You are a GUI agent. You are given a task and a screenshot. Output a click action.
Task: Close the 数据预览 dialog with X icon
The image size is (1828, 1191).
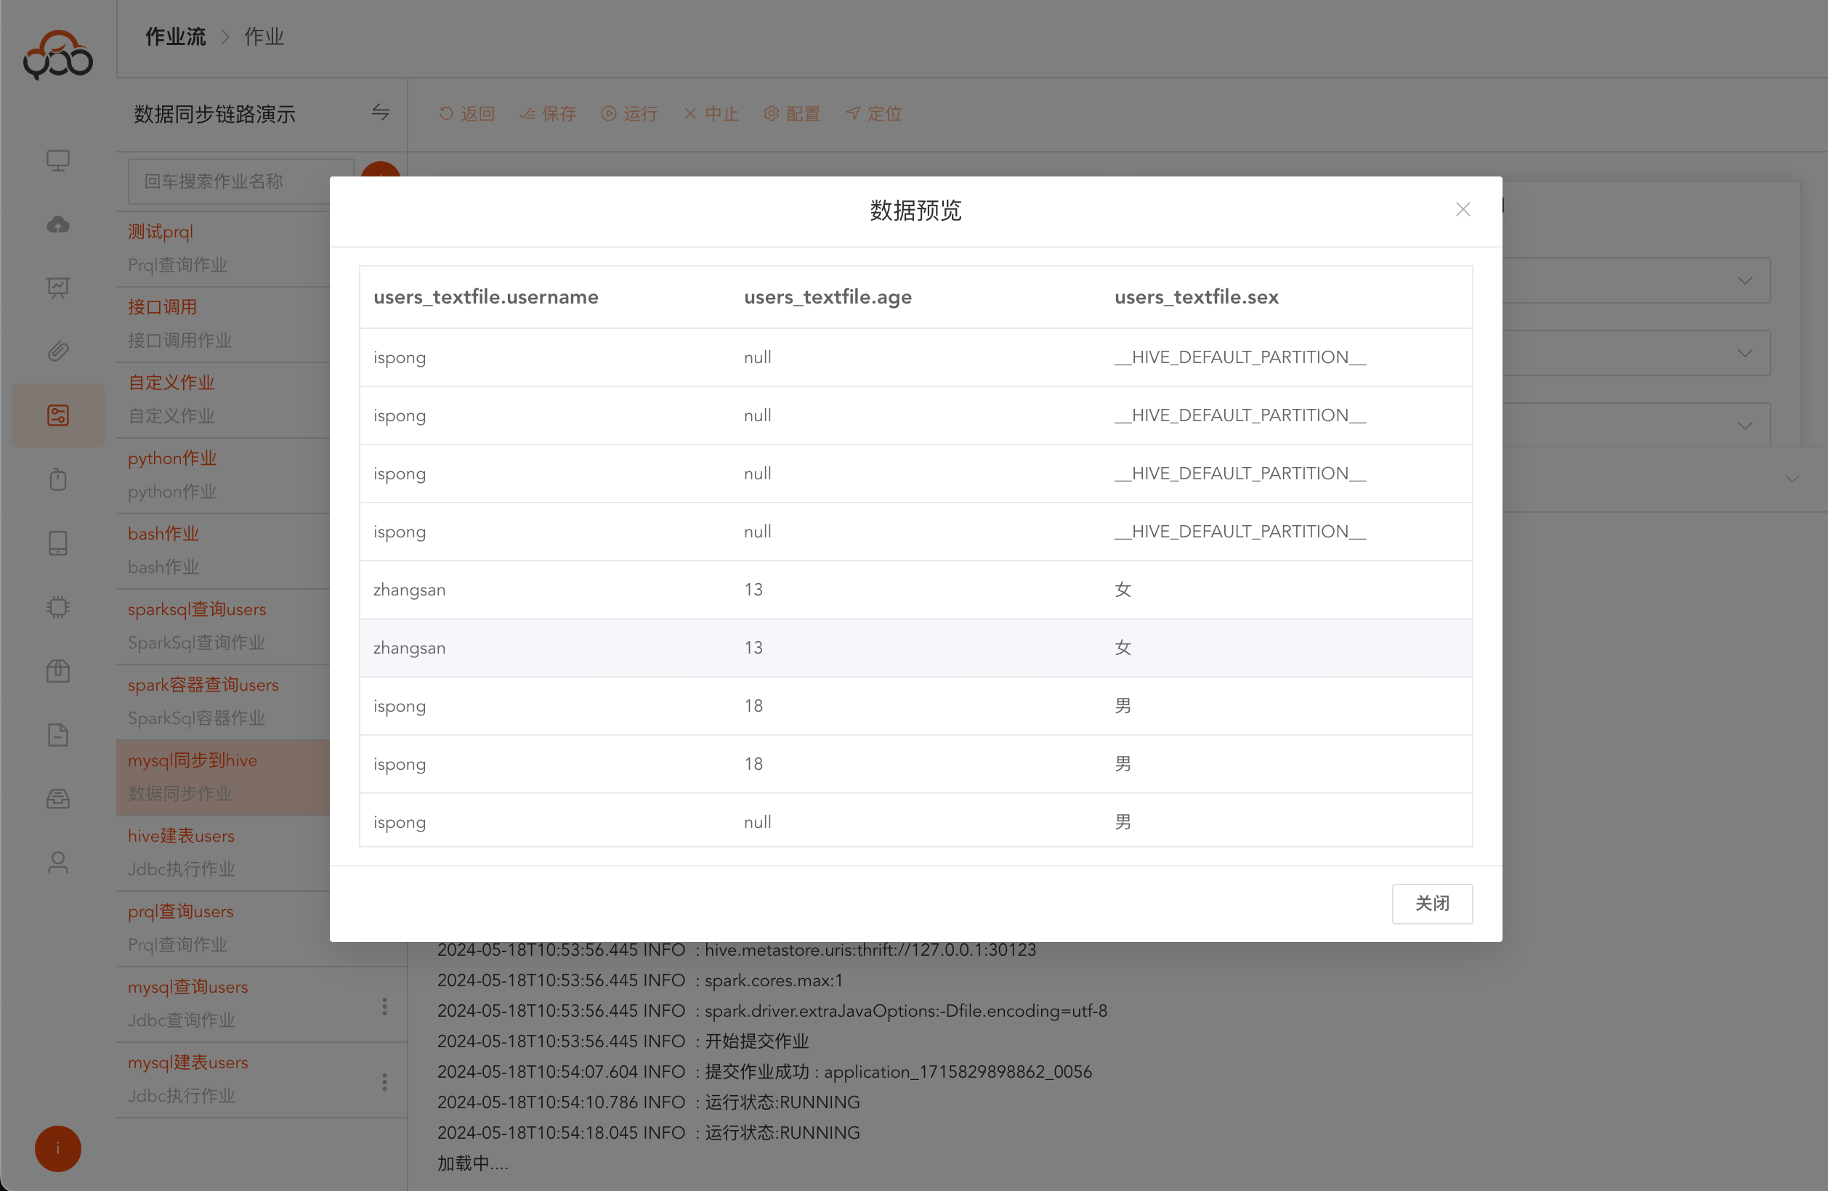point(1463,210)
